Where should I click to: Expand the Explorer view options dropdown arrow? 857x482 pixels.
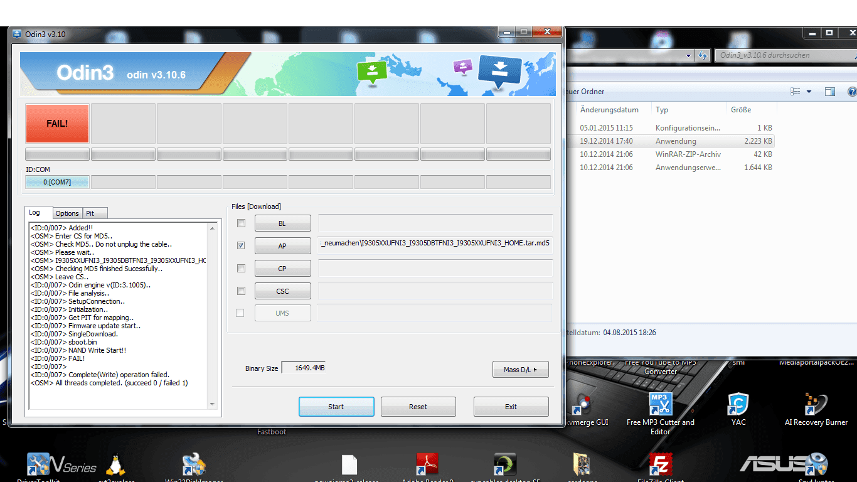pyautogui.click(x=809, y=92)
